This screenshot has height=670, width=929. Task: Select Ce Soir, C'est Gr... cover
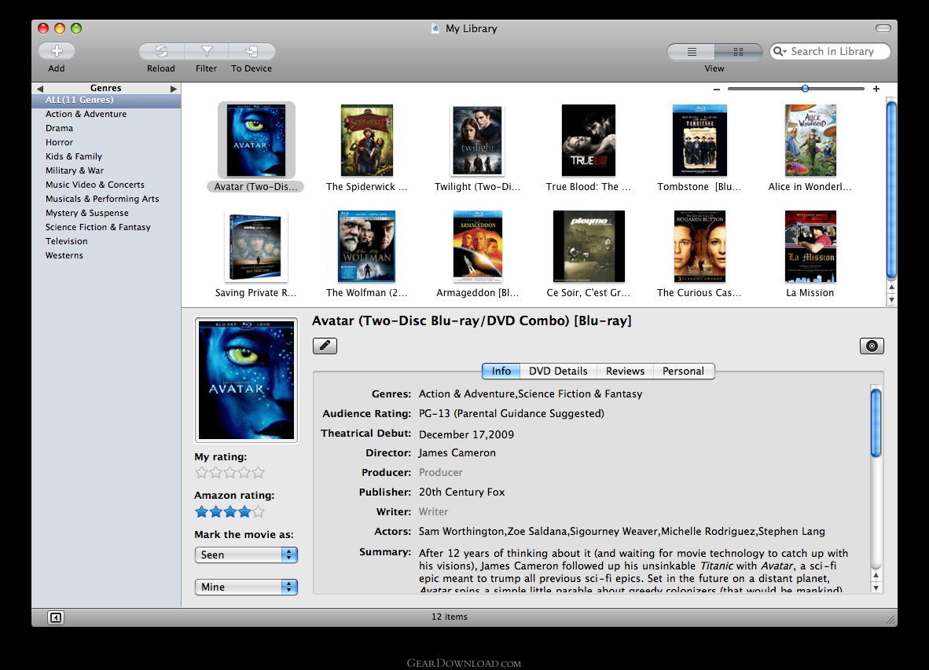(x=589, y=246)
